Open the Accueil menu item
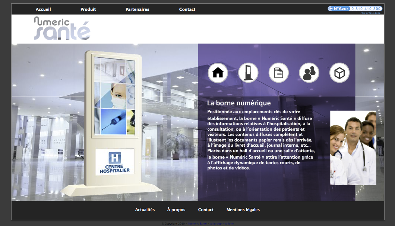 [x=43, y=9]
